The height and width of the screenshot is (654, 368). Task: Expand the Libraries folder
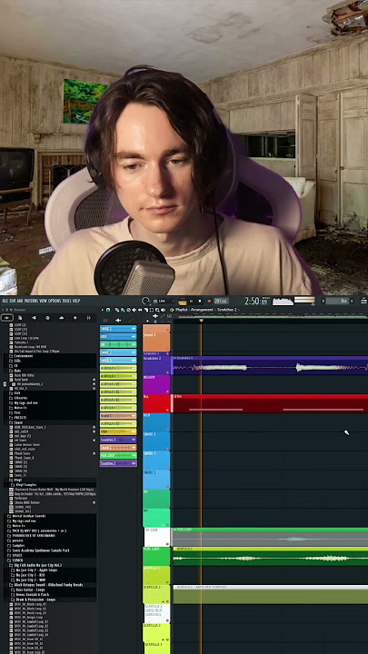[x=20, y=398]
